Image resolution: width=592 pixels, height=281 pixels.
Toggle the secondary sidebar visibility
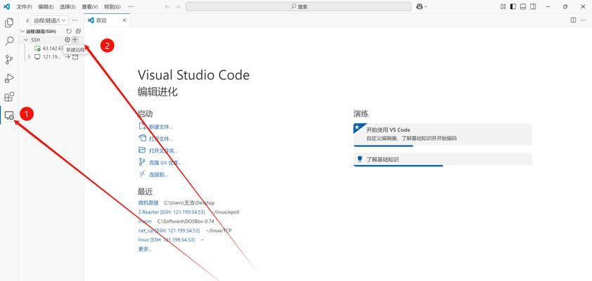click(x=533, y=6)
